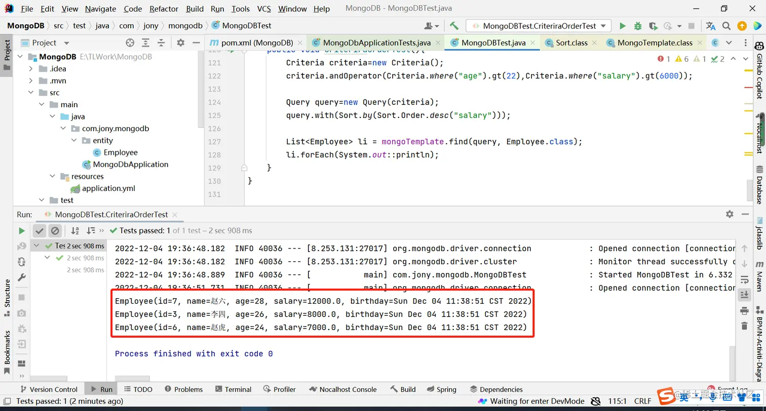Show hidden editor tabs dropdown
This screenshot has width=766, height=411.
tap(729, 43)
